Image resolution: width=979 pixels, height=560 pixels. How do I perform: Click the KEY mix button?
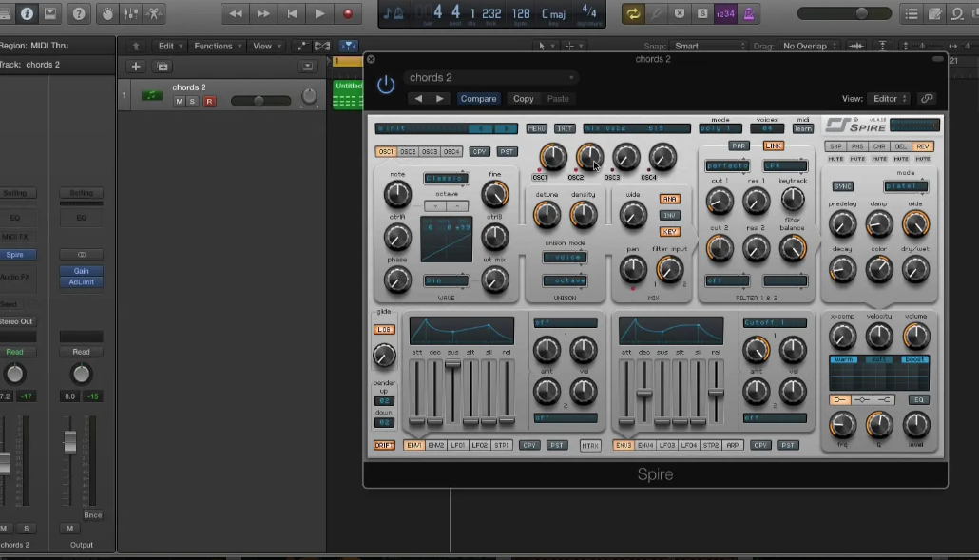click(669, 232)
